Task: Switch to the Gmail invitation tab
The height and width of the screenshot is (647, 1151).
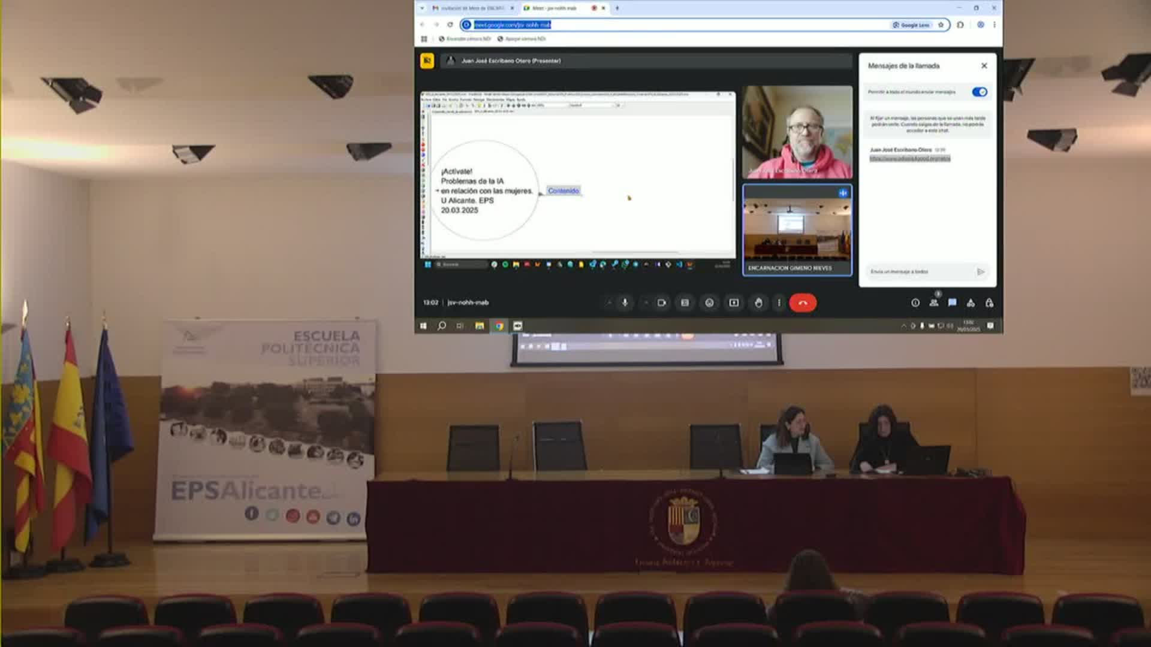Action: [x=472, y=8]
